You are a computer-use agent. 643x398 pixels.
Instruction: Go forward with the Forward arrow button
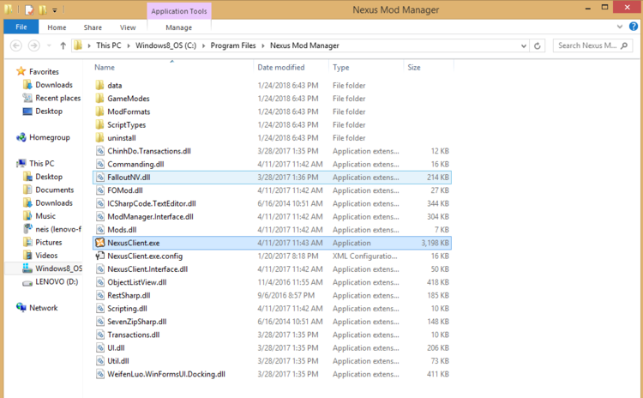coord(34,45)
